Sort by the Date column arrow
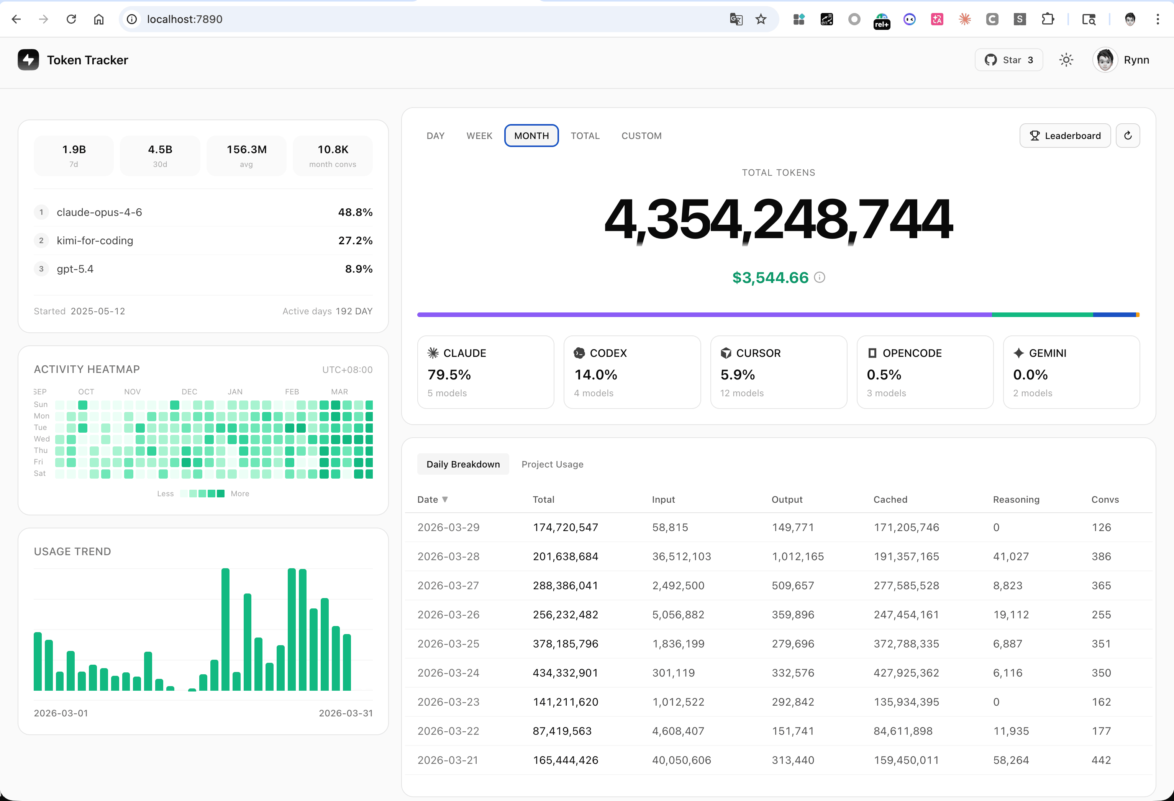 click(444, 499)
